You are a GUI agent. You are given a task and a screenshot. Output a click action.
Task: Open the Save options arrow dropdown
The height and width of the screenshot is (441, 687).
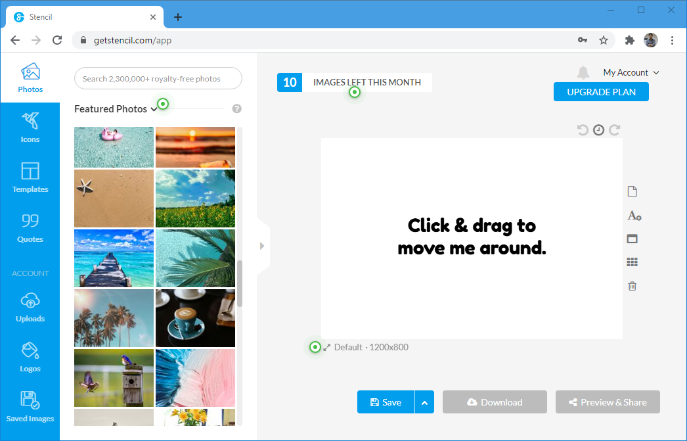point(424,402)
